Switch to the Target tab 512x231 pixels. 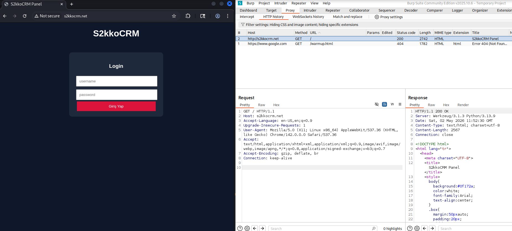(x=271, y=10)
